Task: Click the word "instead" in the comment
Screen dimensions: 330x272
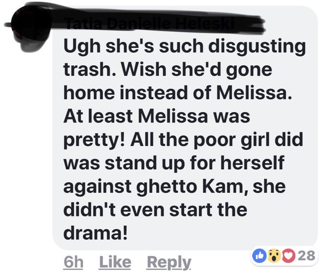Action: click(153, 93)
